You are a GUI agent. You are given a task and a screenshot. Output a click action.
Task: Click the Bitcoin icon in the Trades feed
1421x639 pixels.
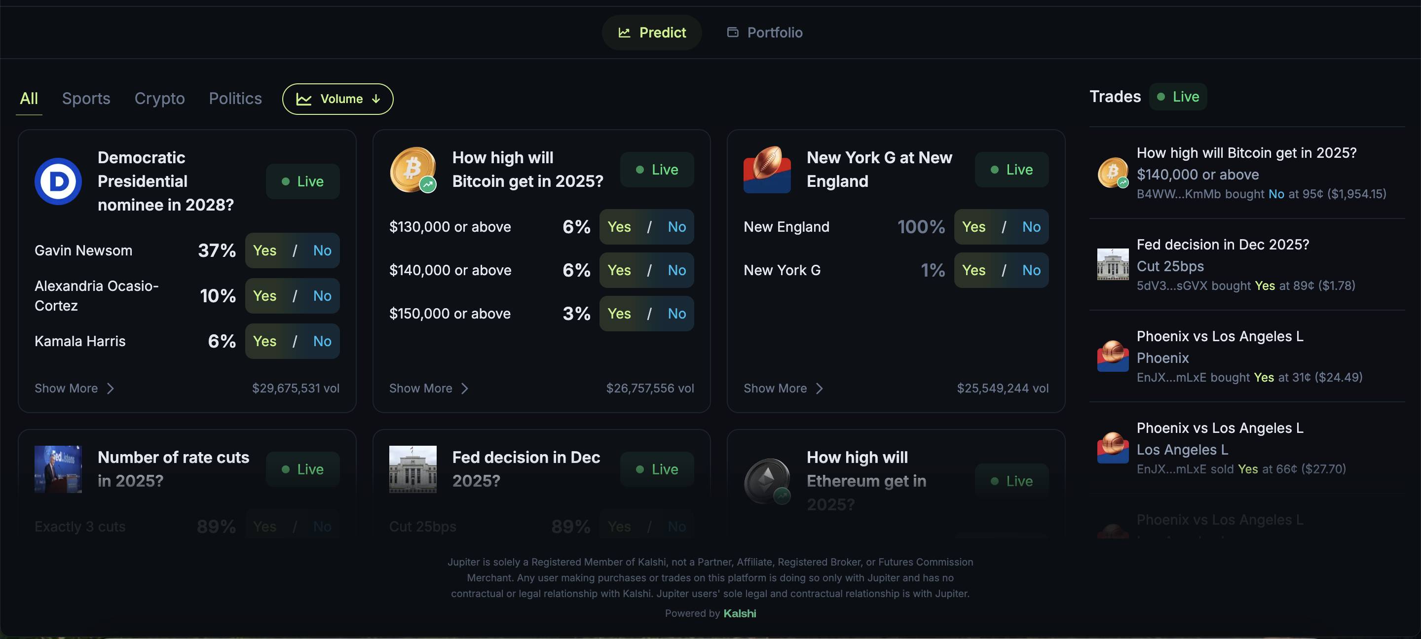(1112, 173)
